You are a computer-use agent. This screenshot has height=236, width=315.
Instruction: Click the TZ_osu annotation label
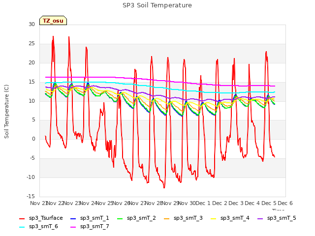point(53,21)
